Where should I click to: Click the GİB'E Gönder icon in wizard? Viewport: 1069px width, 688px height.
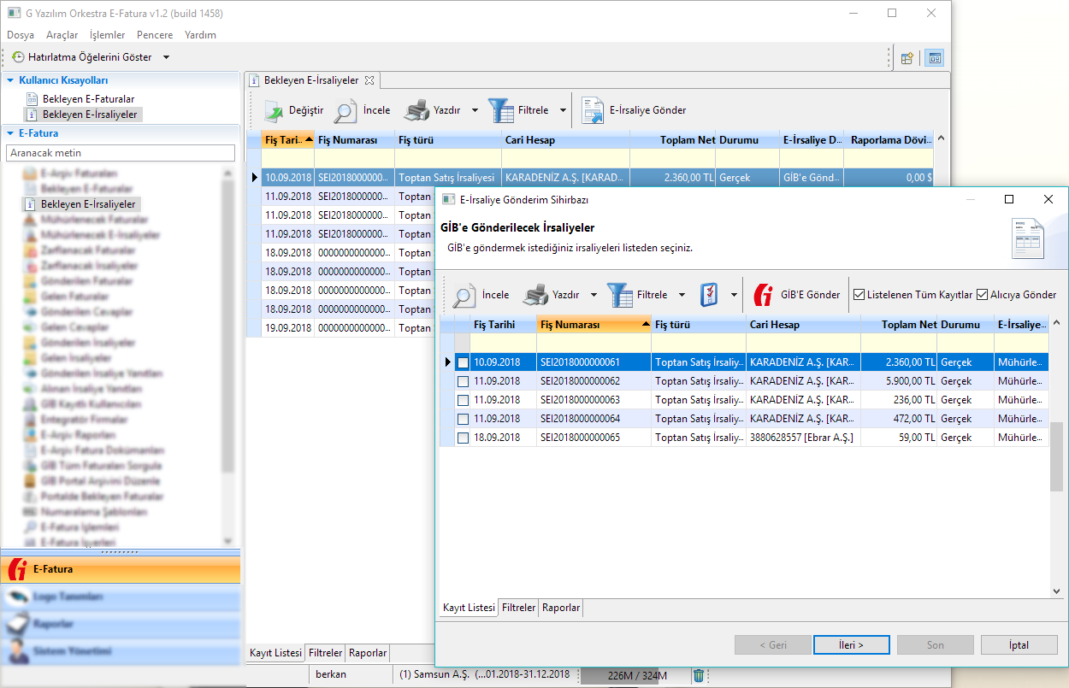click(x=763, y=295)
